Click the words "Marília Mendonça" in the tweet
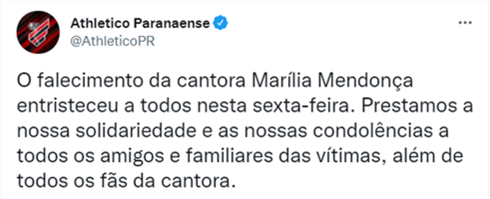Viewport: 490px width, 199px height. (x=332, y=81)
